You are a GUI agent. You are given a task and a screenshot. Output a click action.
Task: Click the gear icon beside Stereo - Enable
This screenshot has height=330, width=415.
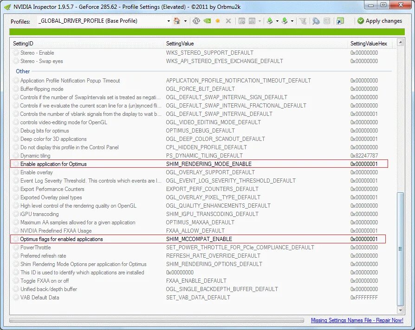pyautogui.click(x=16, y=53)
